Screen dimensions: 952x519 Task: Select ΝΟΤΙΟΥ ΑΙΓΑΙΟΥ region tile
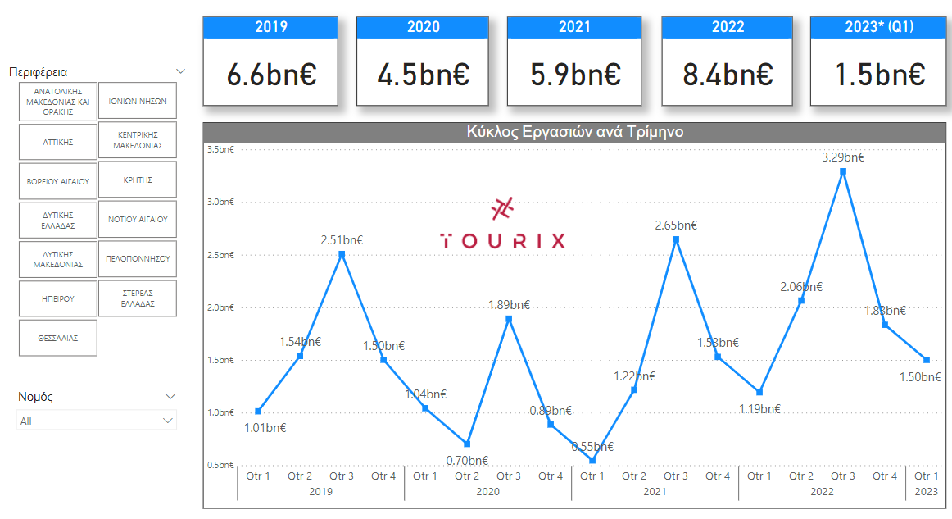coord(138,219)
